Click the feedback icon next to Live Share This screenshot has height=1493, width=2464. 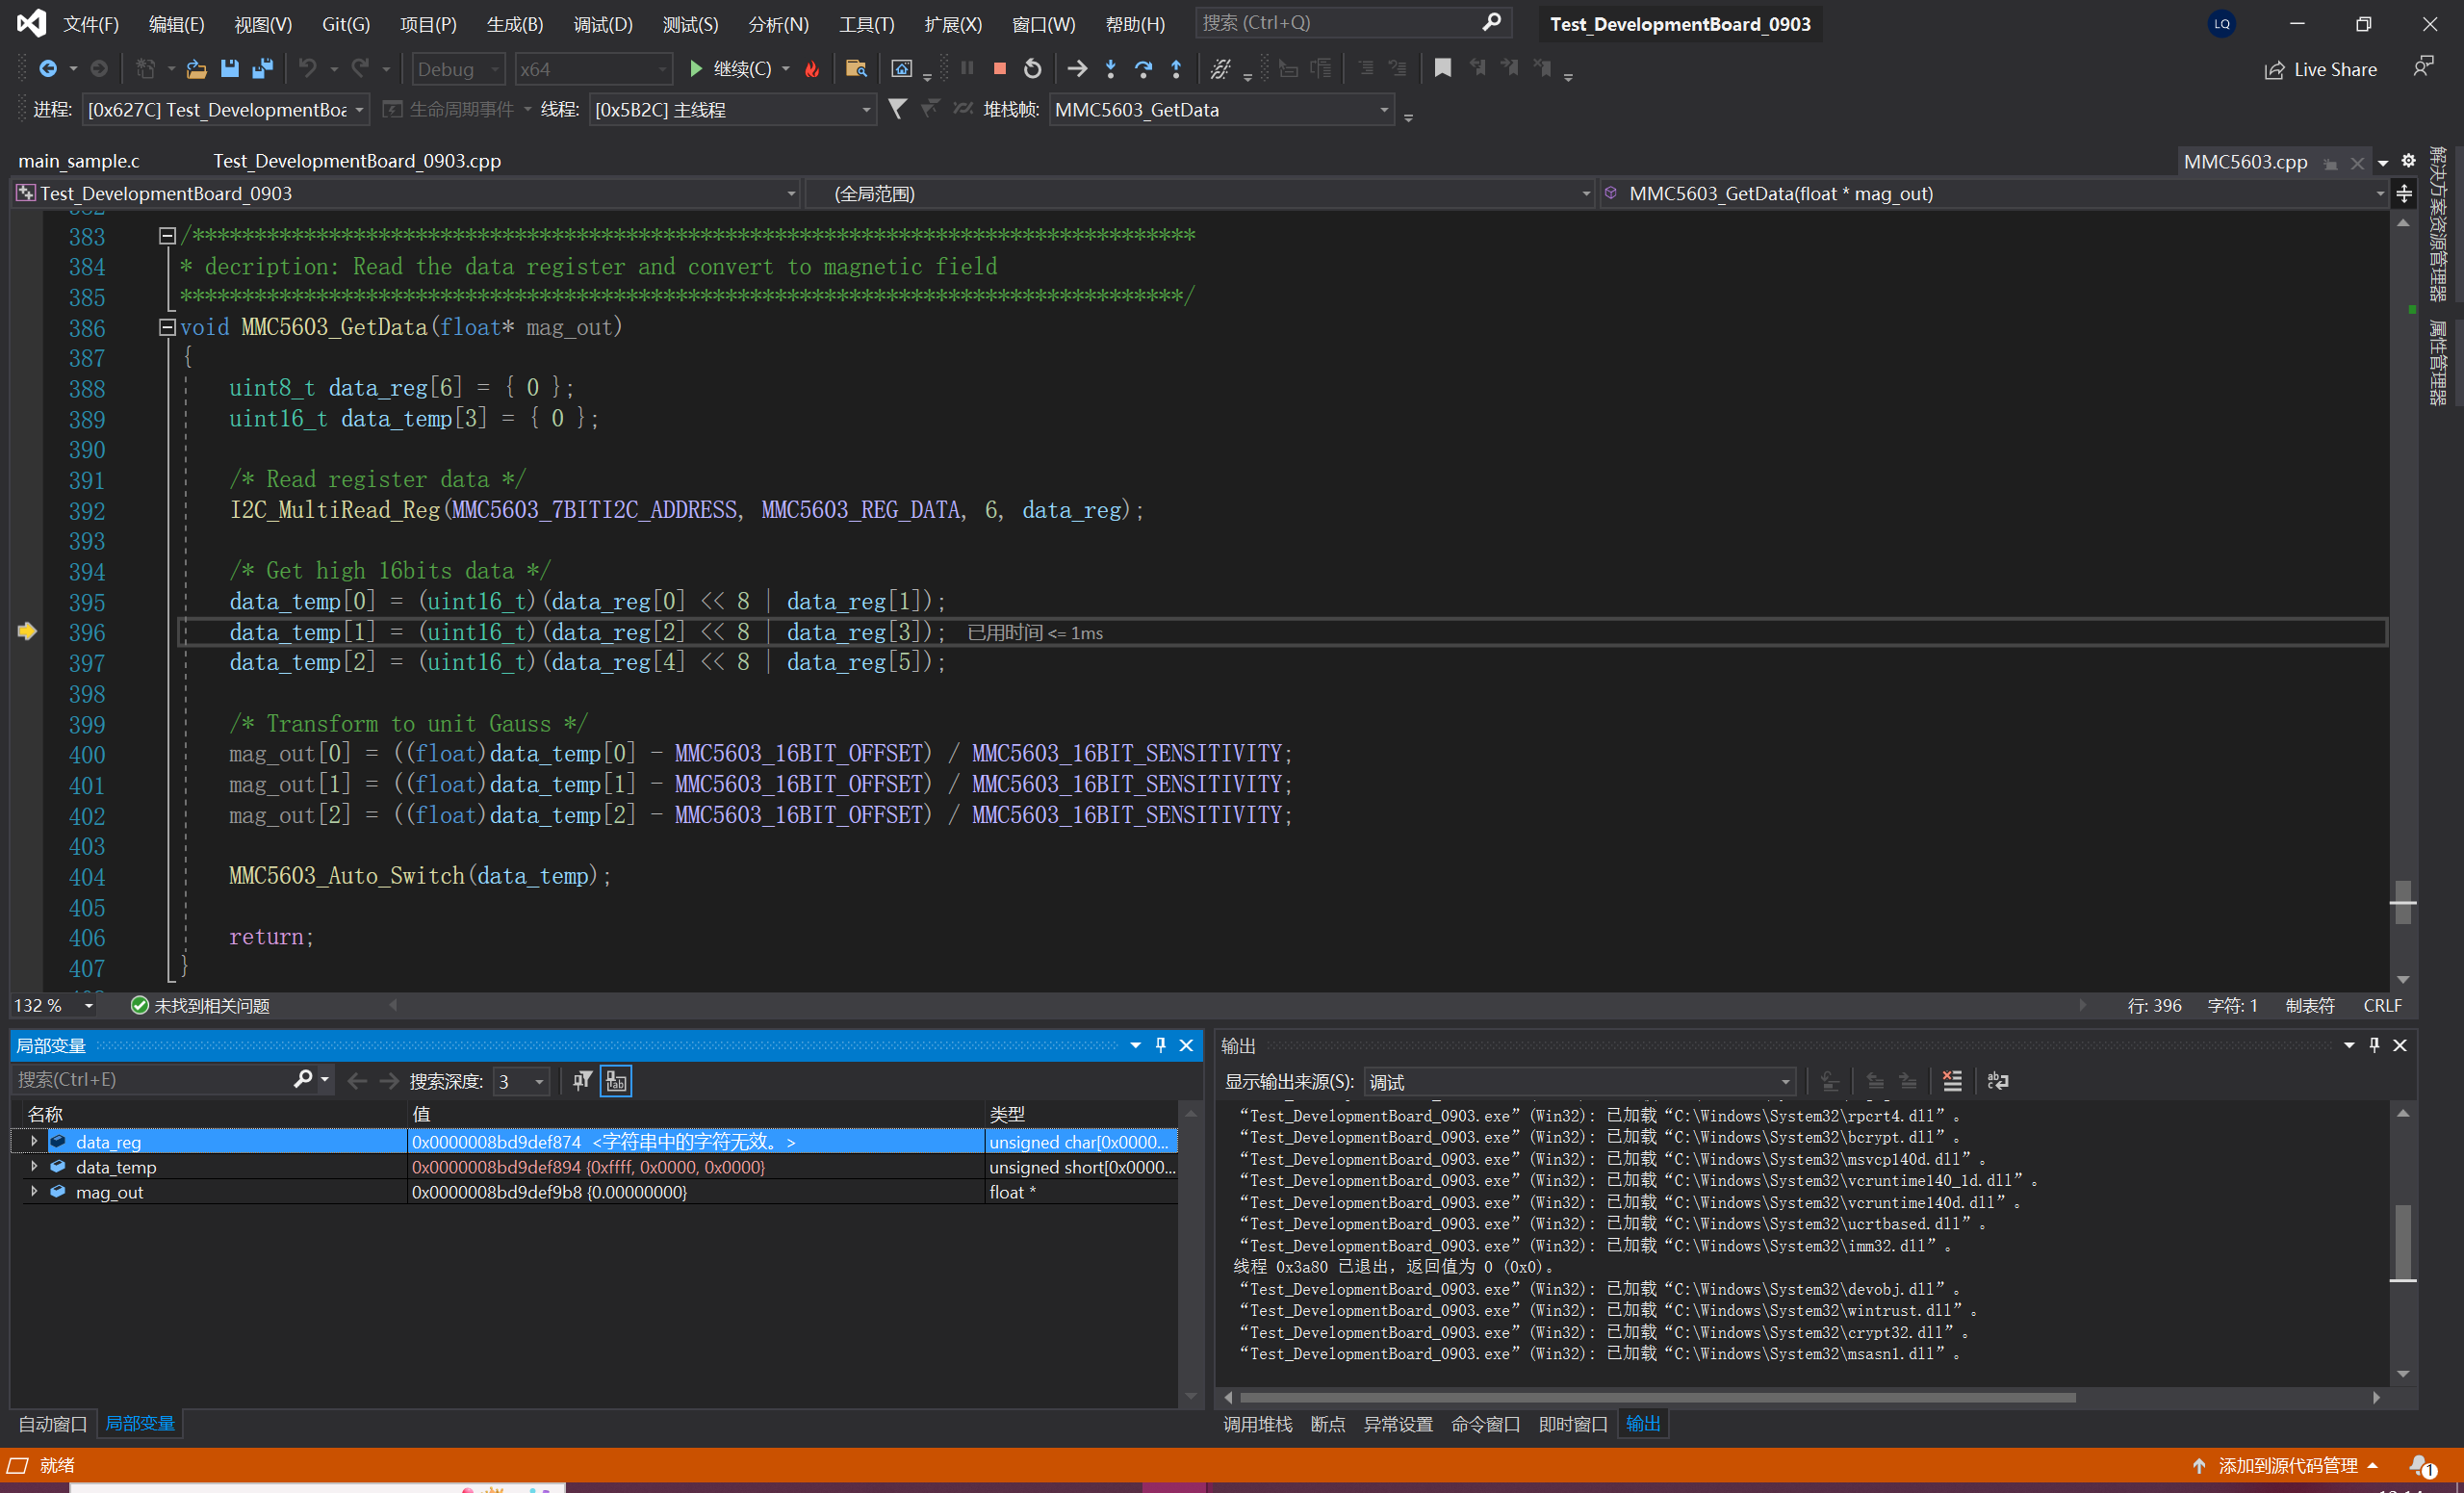click(2422, 68)
